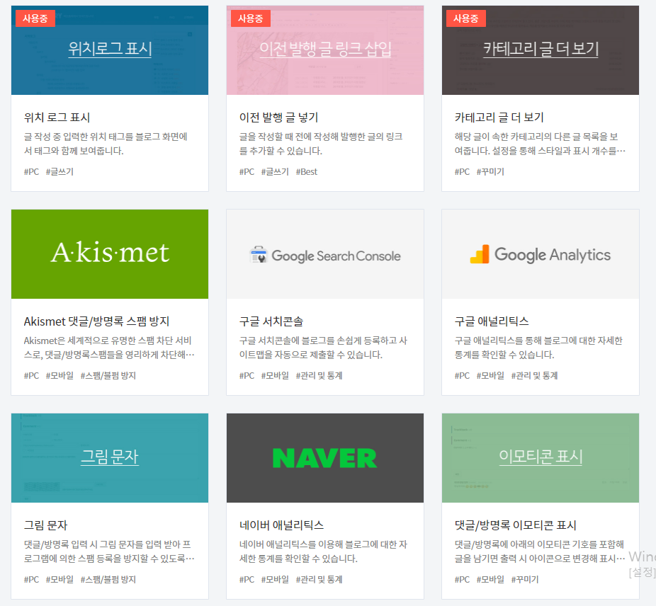Click the Google Analytics logo
The height and width of the screenshot is (606, 656).
coord(540,254)
